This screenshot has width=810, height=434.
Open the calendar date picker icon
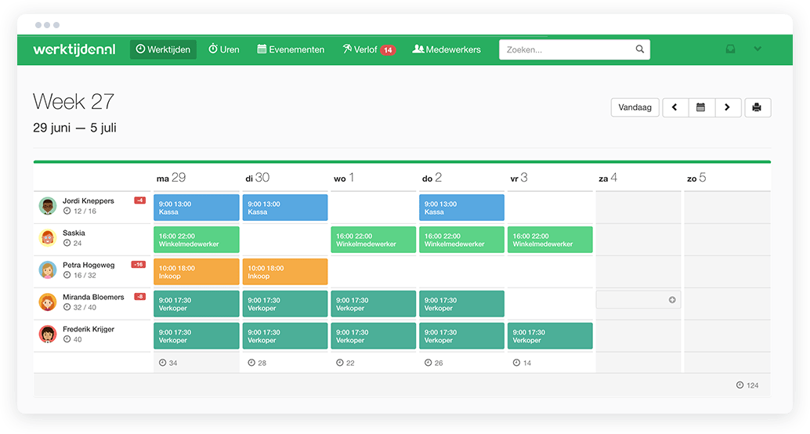pyautogui.click(x=701, y=107)
